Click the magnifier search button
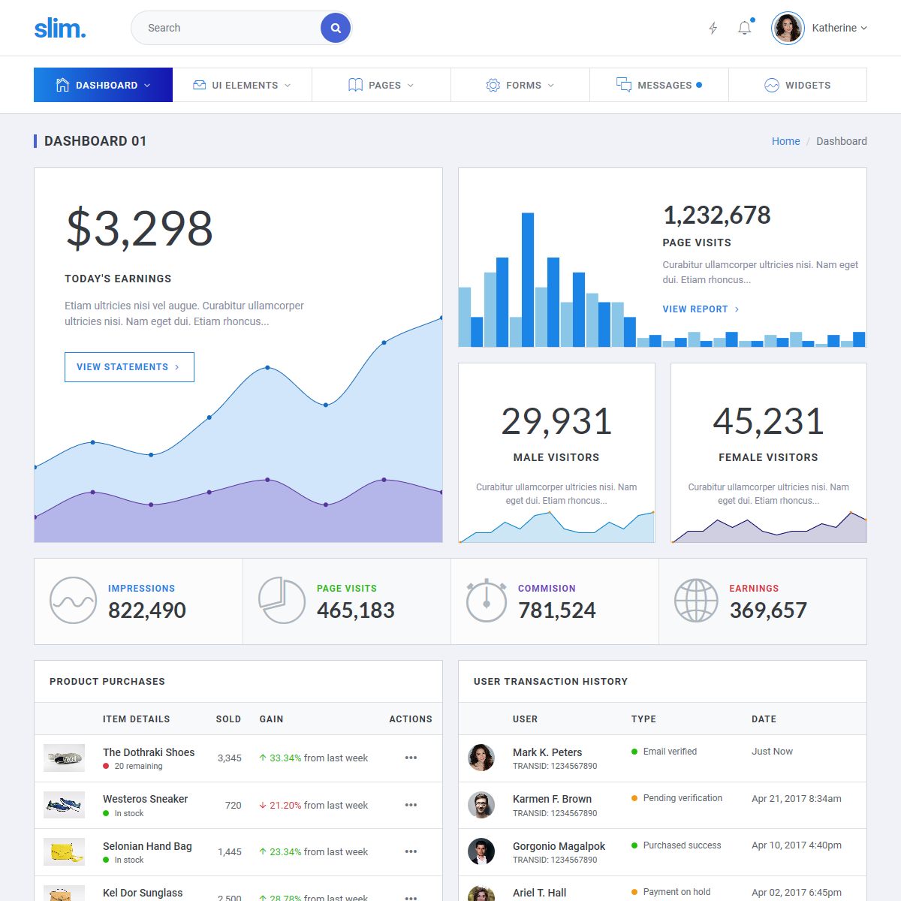Screen dimensions: 901x901 pos(336,28)
